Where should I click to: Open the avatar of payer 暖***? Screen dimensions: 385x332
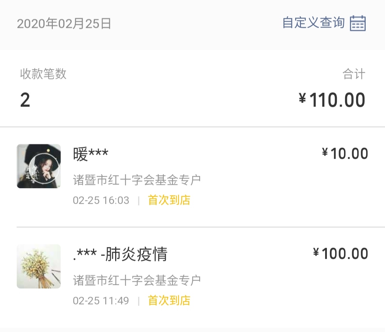coord(38,166)
